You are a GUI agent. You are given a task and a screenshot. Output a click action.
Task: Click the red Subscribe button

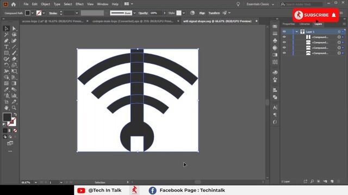[315, 15]
